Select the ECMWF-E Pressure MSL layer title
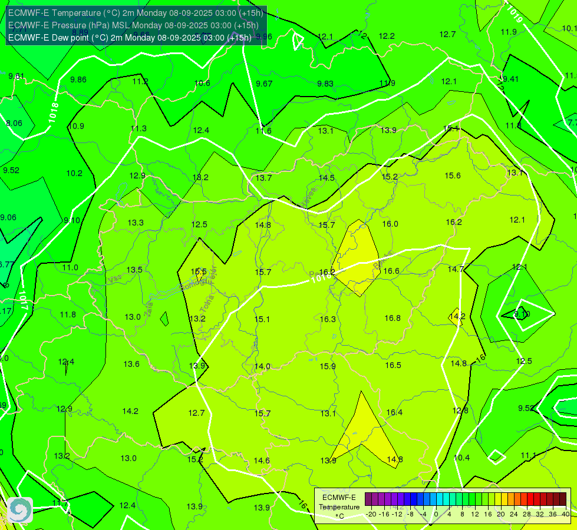This screenshot has height=530, width=577. tap(133, 25)
